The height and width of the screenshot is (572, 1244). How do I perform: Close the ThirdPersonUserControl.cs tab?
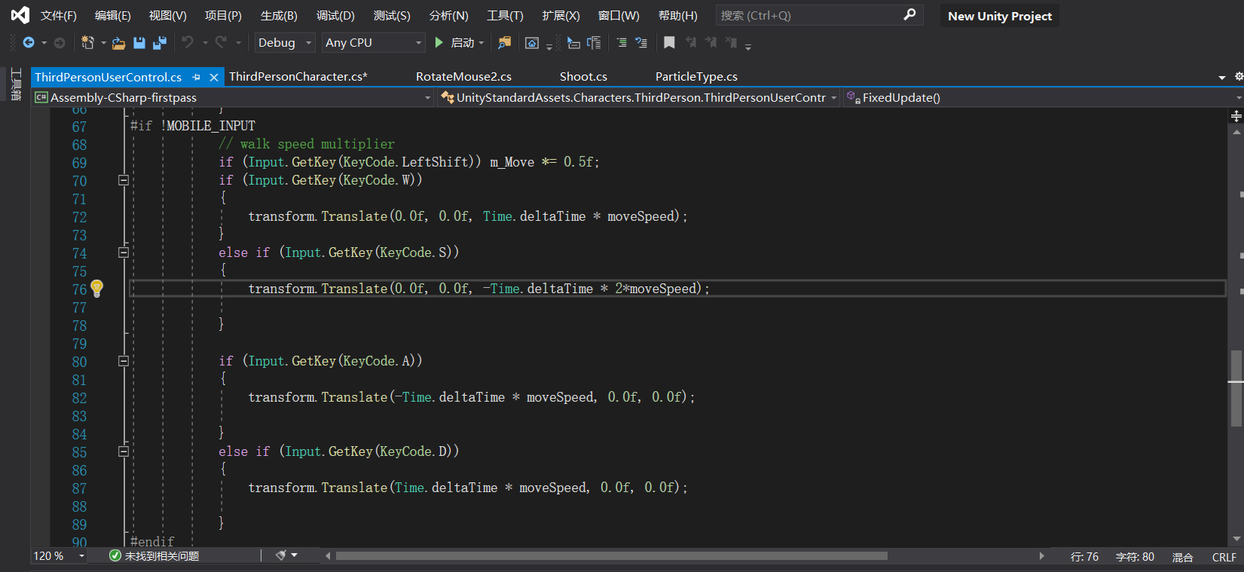pos(214,77)
